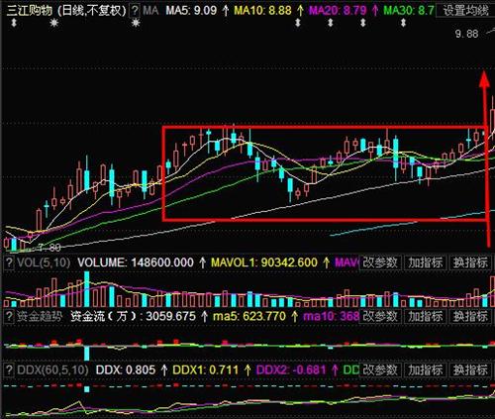This screenshot has width=495, height=419.
Task: Click the rightmost up-down arrow event marker
Action: point(403,23)
